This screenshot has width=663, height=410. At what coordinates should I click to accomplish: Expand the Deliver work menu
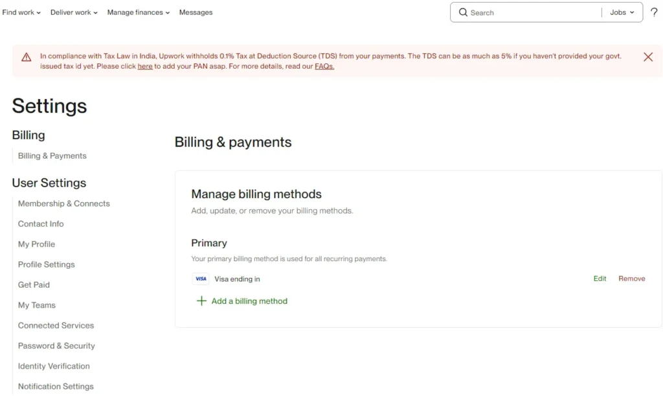pyautogui.click(x=74, y=12)
